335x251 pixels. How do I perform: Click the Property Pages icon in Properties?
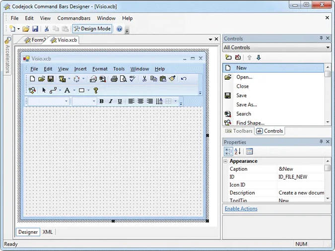249,151
